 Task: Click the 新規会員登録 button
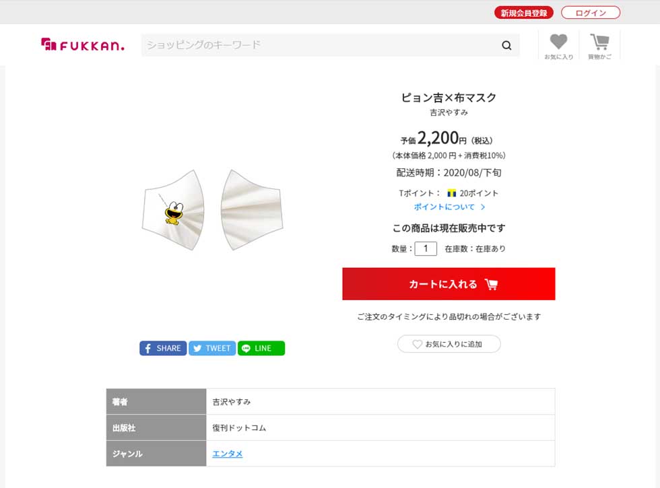click(x=524, y=13)
